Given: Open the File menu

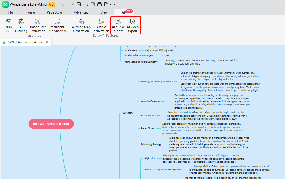Looking at the screenshot, I should coord(10,12).
